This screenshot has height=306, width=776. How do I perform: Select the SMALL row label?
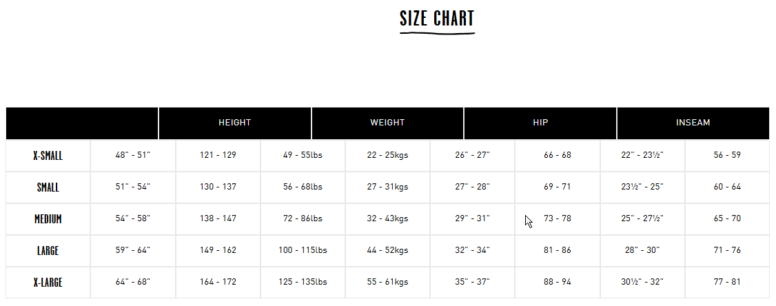coord(48,187)
